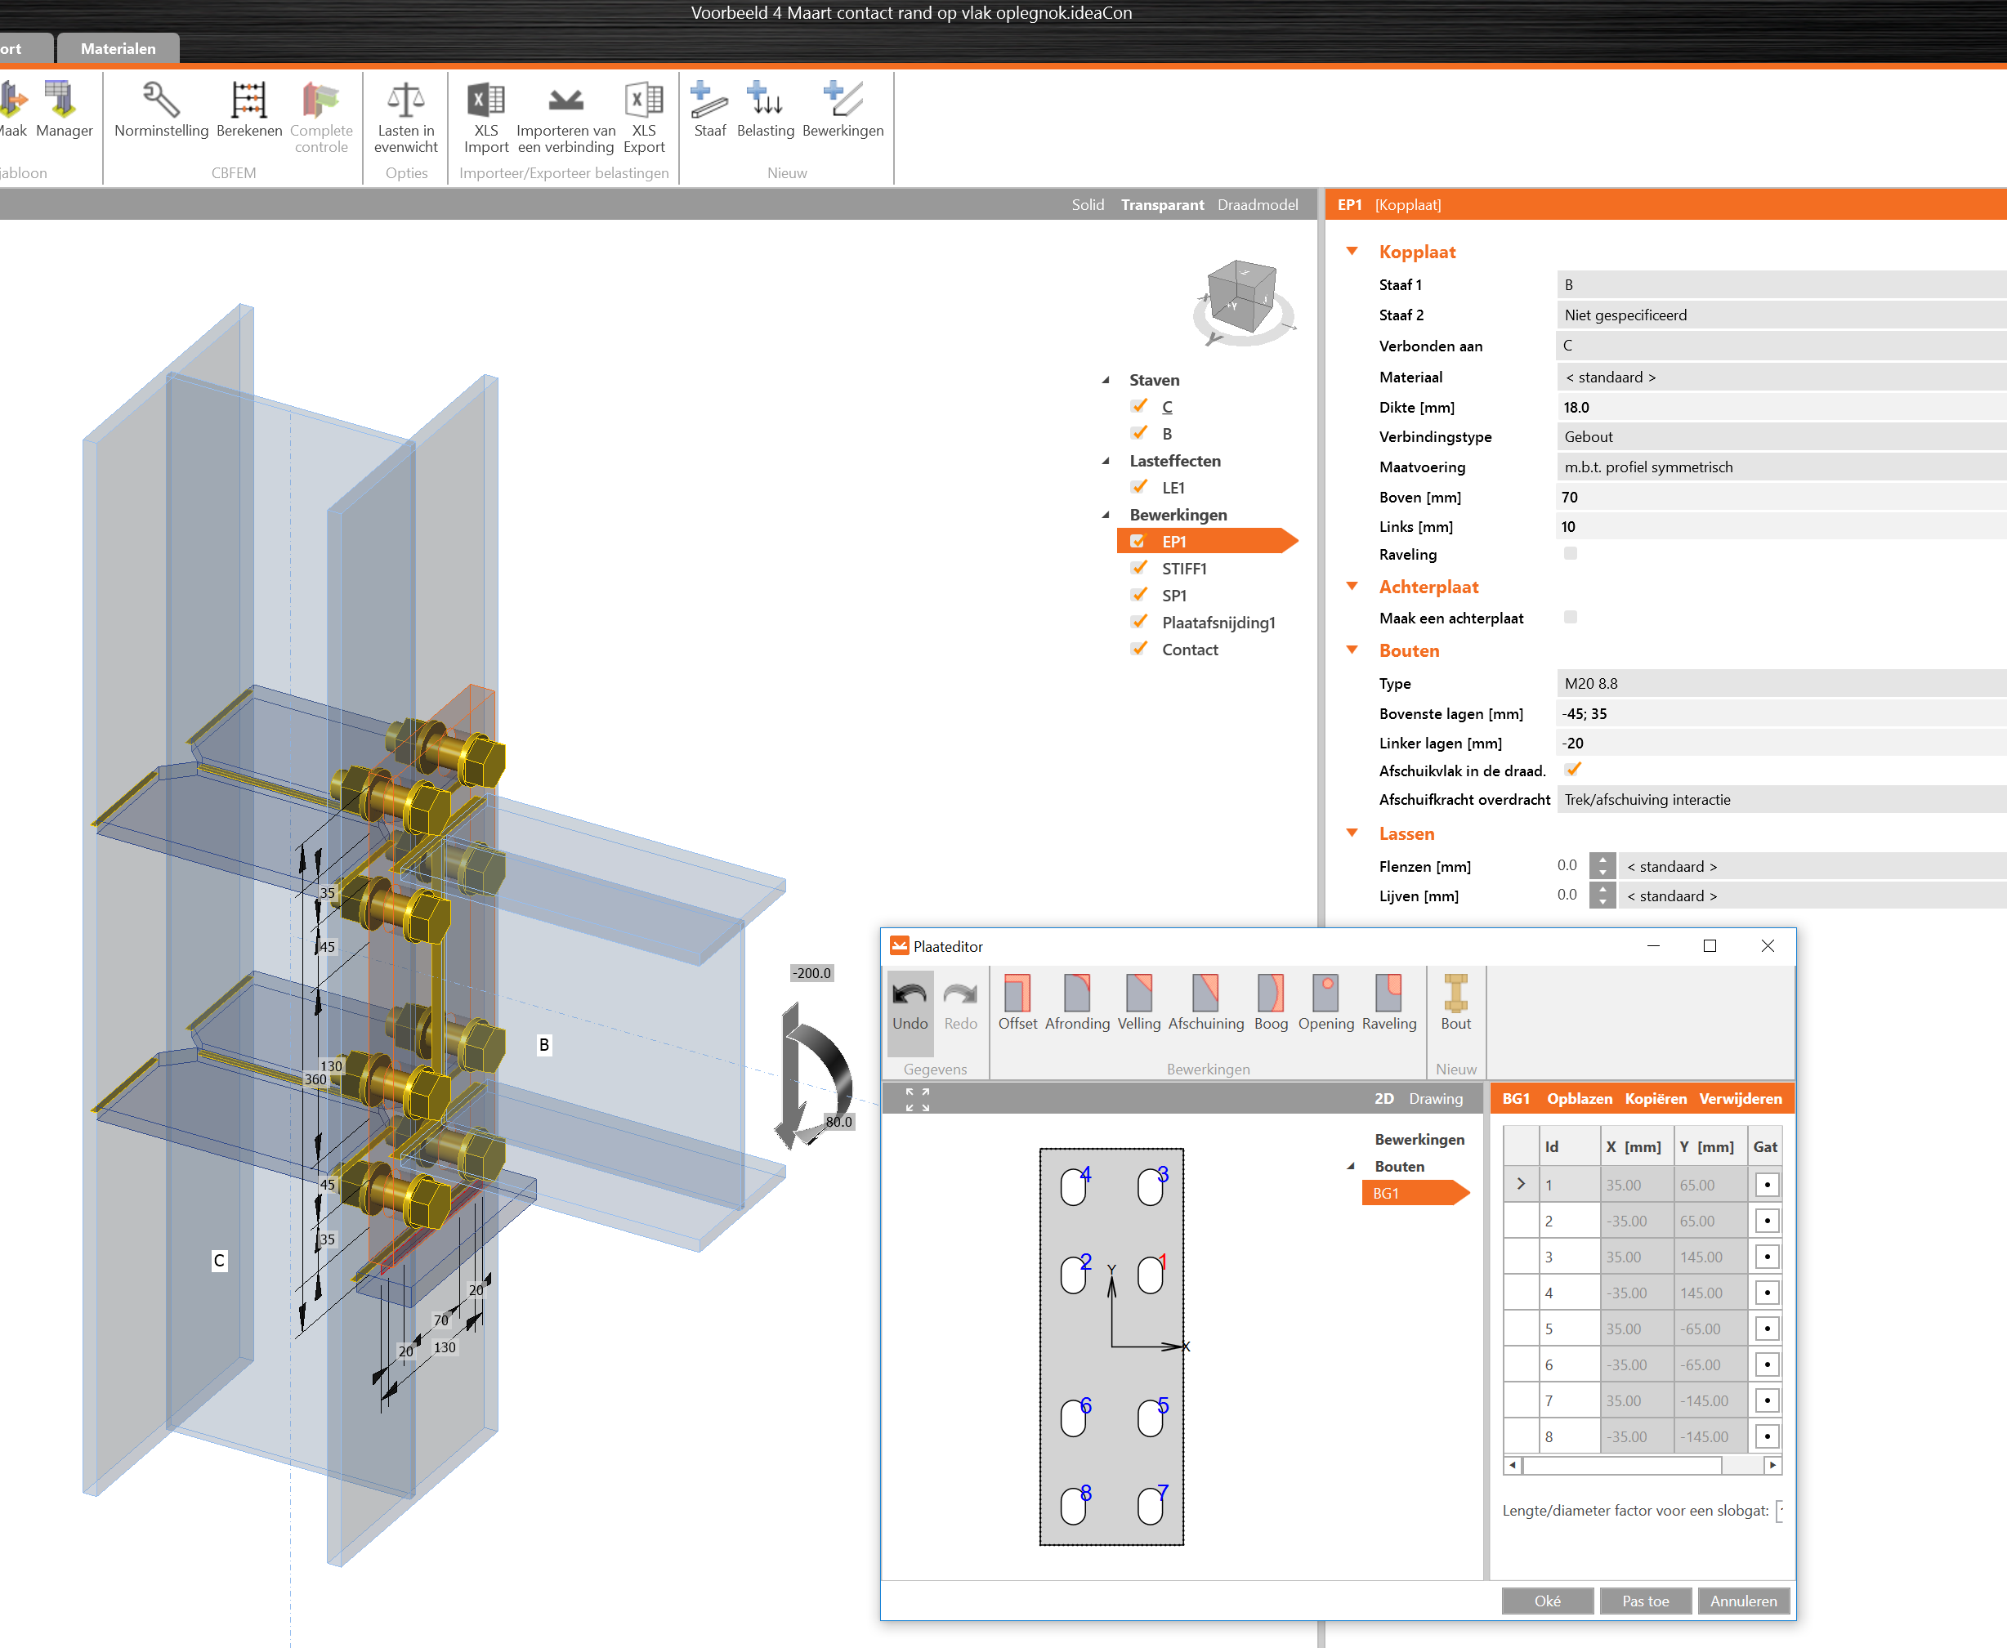Collapse the Bouten properties section
This screenshot has width=2007, height=1648.
pyautogui.click(x=1352, y=650)
